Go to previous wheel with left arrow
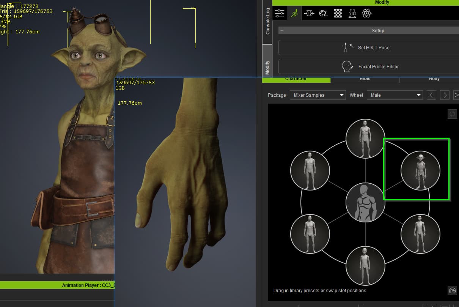This screenshot has width=459, height=307. 431,95
